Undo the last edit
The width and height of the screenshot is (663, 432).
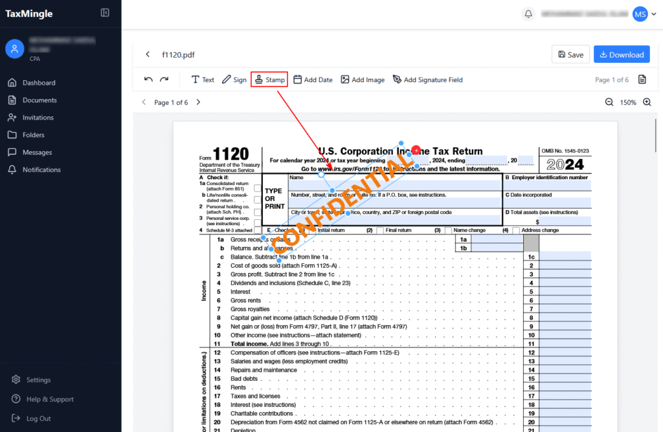click(149, 80)
